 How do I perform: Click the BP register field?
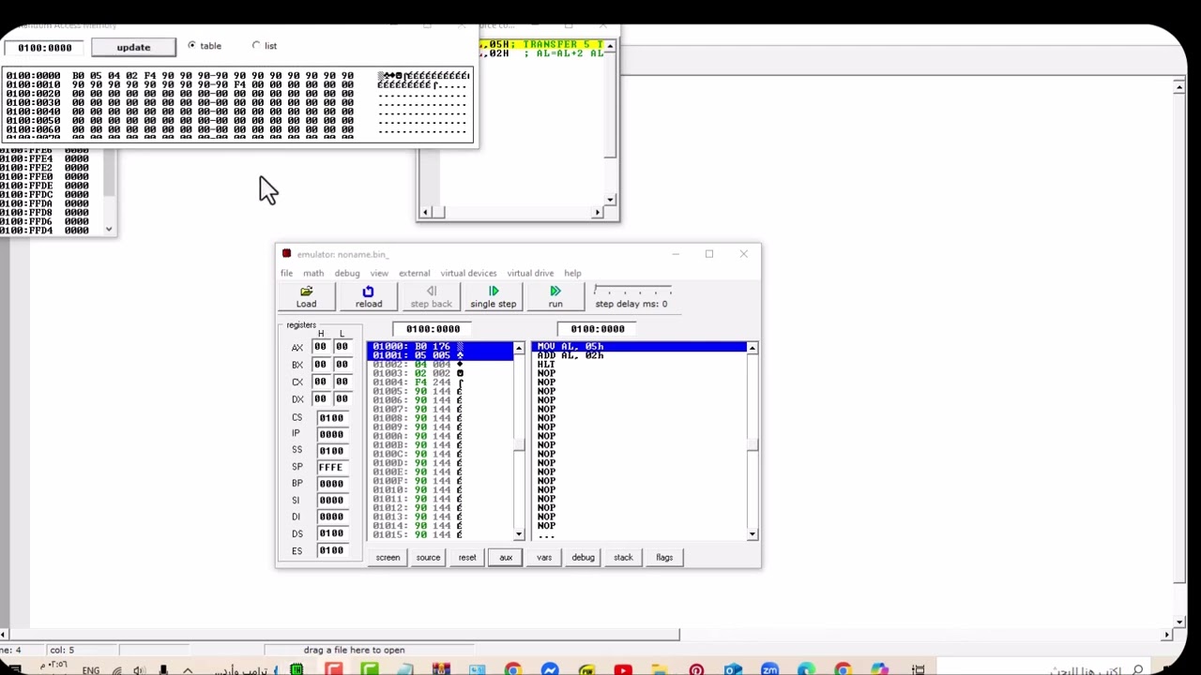(x=331, y=484)
